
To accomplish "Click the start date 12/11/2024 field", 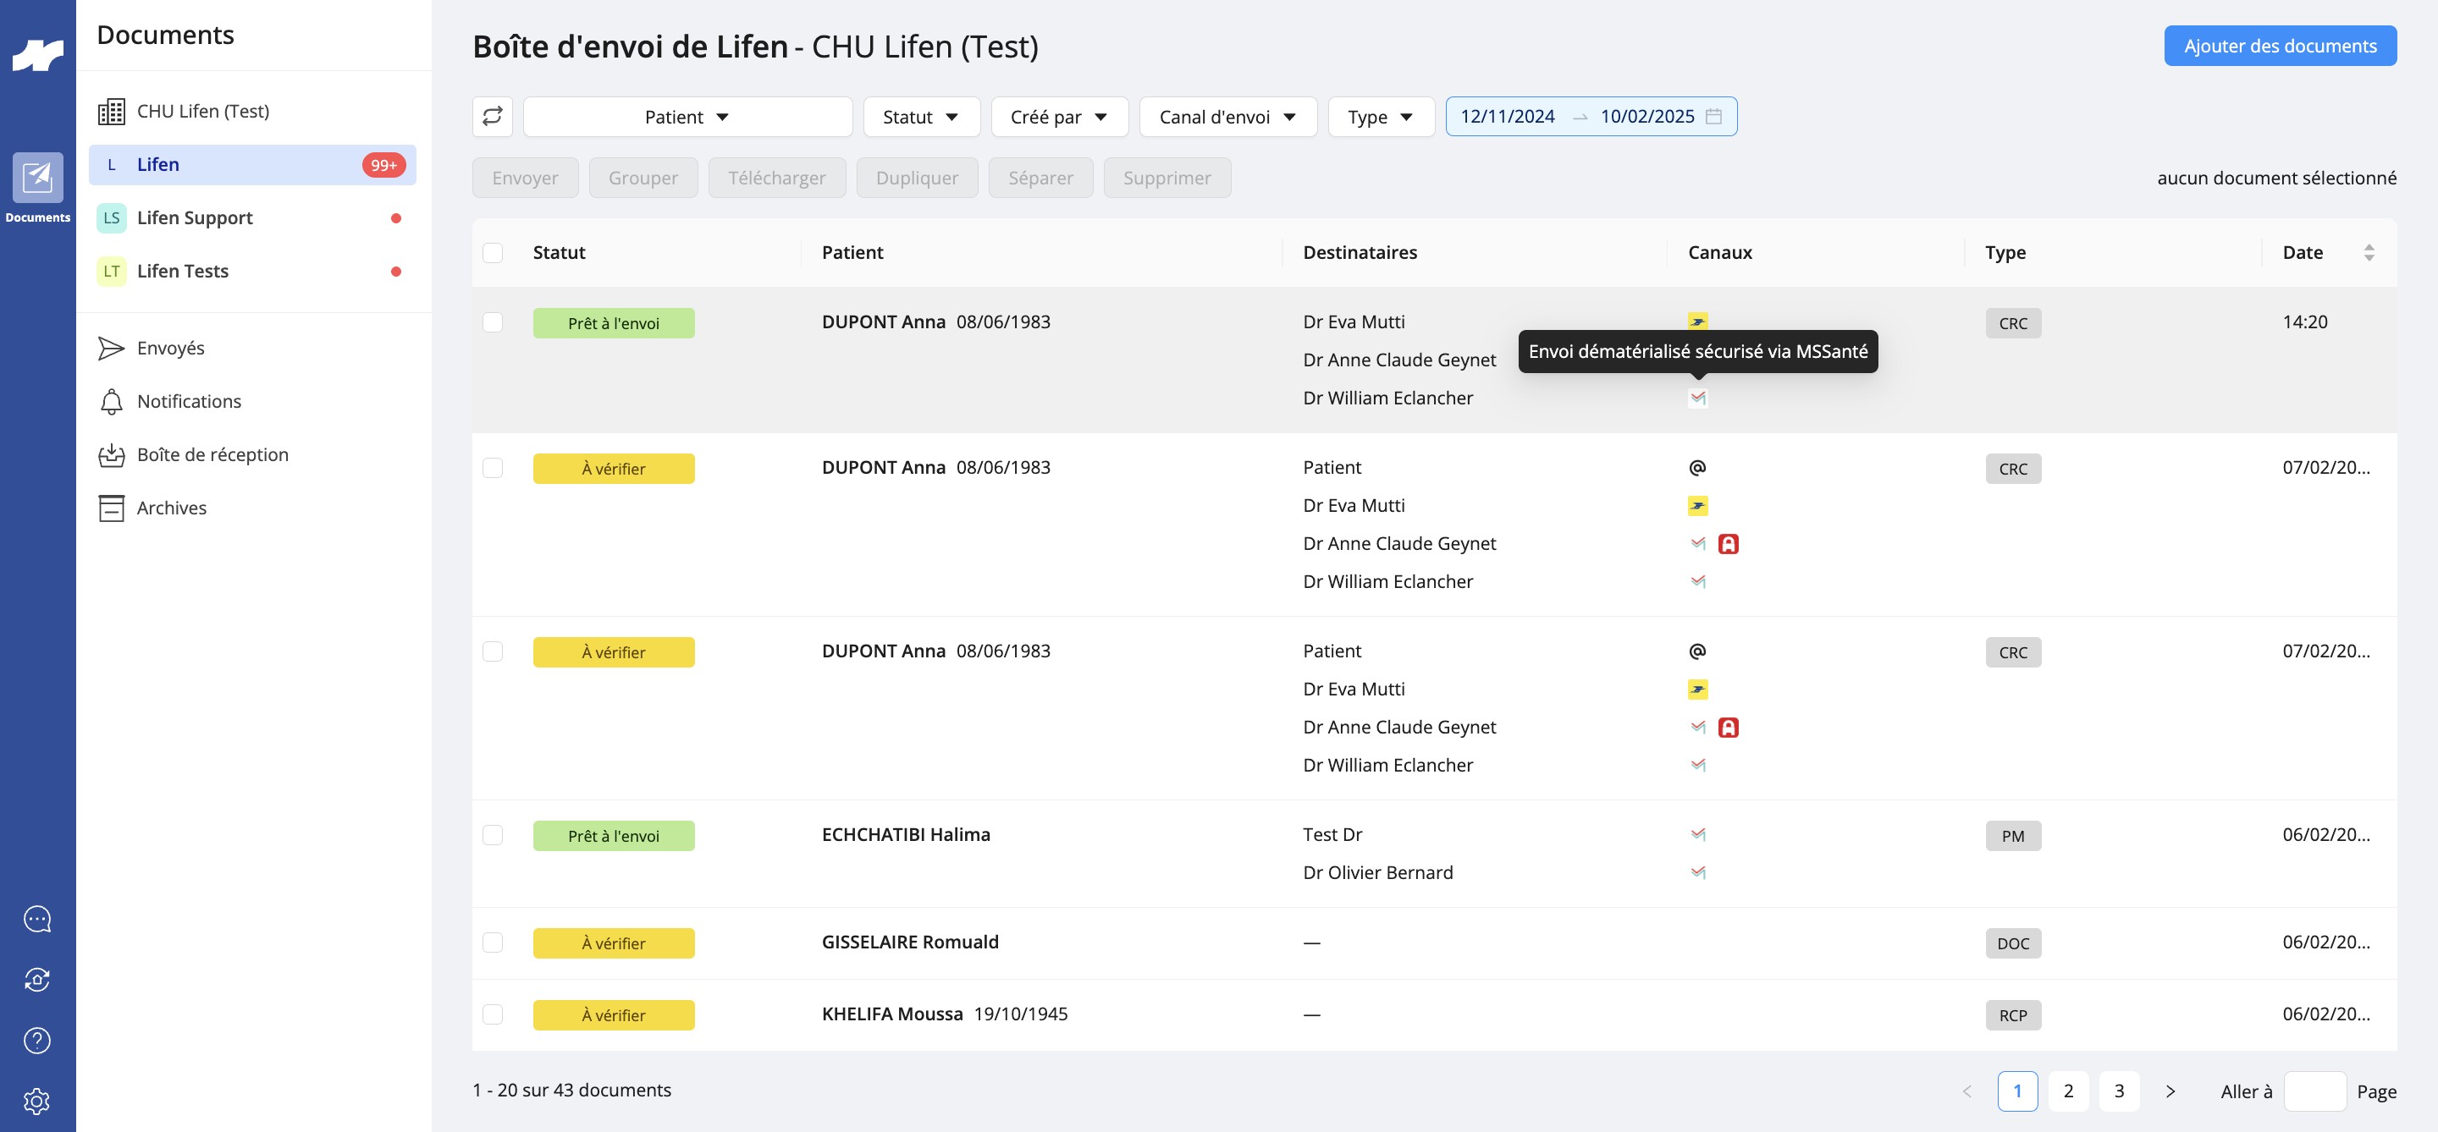I will [1507, 116].
